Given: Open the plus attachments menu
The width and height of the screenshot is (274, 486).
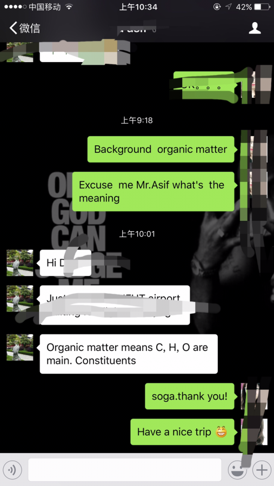Looking at the screenshot, I should (x=262, y=470).
